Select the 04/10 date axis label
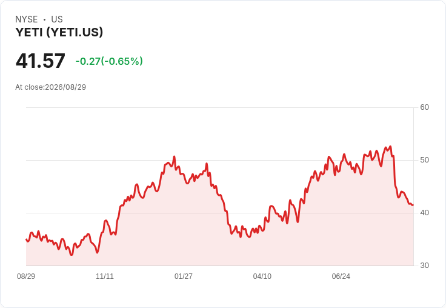 click(x=262, y=276)
